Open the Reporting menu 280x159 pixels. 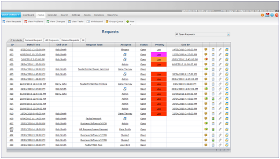click(112, 15)
